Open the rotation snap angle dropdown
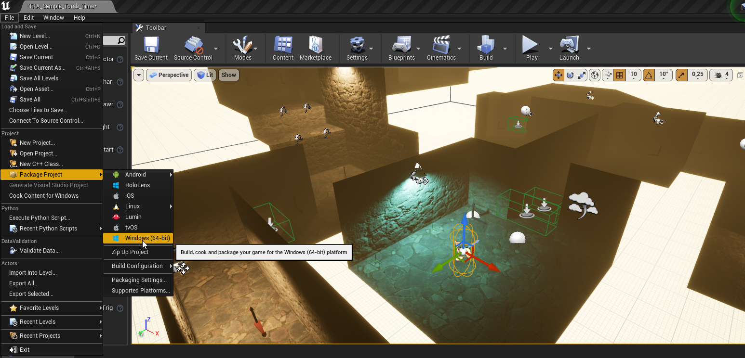This screenshot has width=745, height=358. coord(664,75)
